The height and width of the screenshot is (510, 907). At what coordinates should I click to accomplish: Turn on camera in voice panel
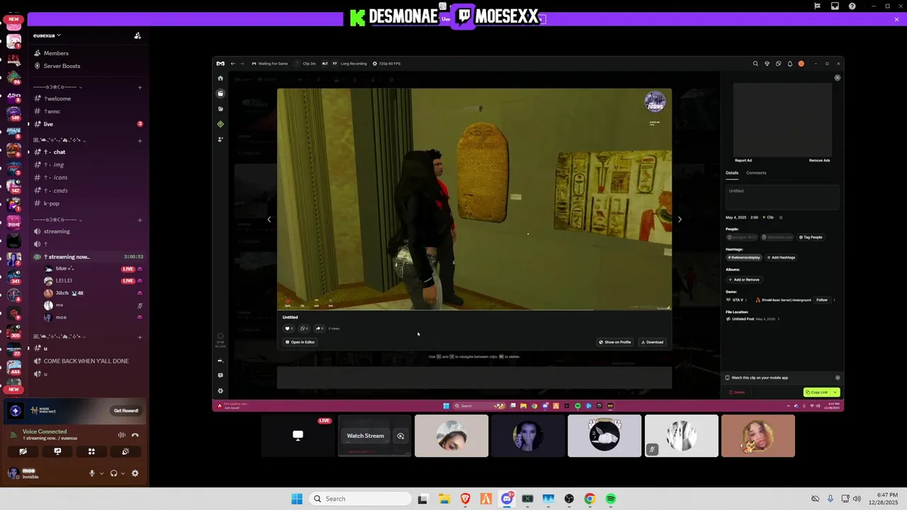coord(23,451)
